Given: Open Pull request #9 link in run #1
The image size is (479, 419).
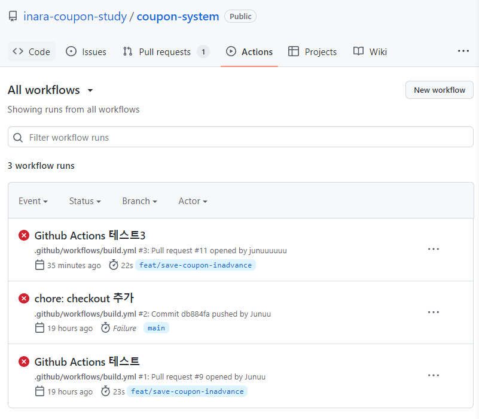Looking at the screenshot, I should [x=177, y=377].
